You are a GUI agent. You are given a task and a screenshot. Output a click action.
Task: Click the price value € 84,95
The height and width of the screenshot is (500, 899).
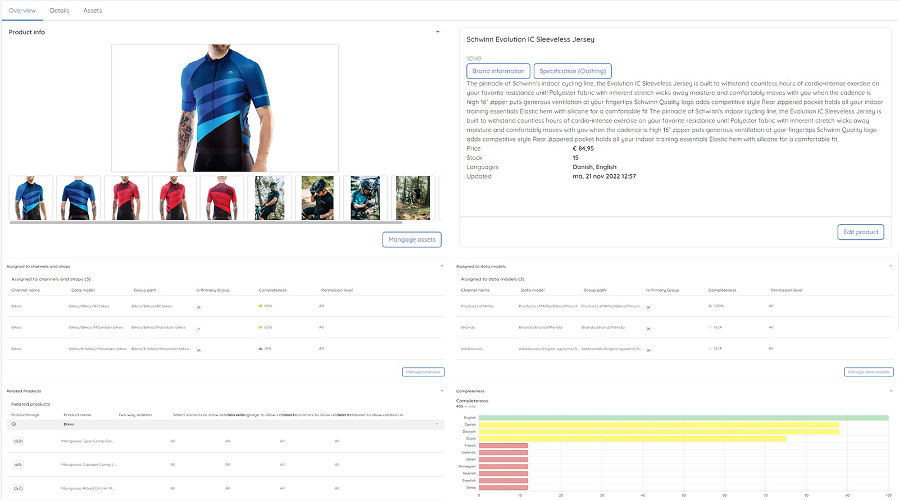(583, 148)
